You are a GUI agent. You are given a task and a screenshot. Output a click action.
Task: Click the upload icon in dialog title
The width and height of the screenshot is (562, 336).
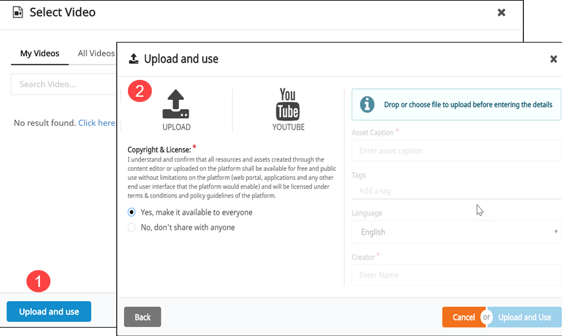tap(134, 59)
